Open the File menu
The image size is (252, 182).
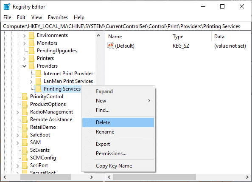[x=7, y=17]
